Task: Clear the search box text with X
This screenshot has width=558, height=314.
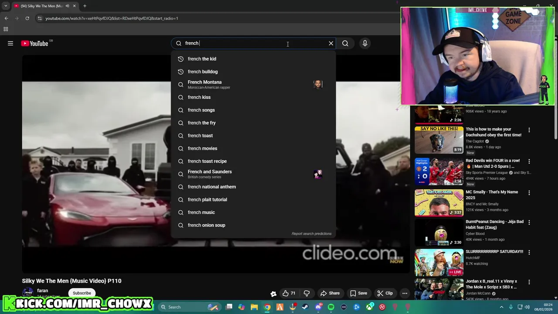Action: [x=331, y=43]
